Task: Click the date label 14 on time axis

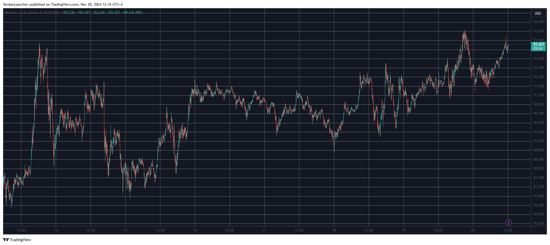Action: click(56, 230)
